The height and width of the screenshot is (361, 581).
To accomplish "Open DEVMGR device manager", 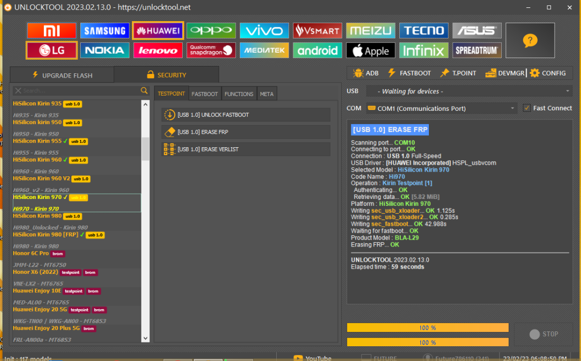I will (504, 73).
